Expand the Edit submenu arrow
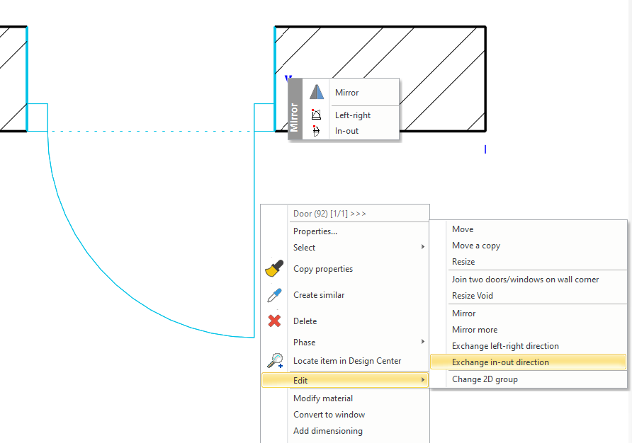 tap(422, 380)
